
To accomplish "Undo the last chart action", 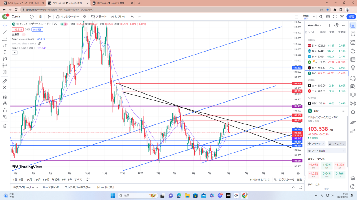I will pos(132,17).
